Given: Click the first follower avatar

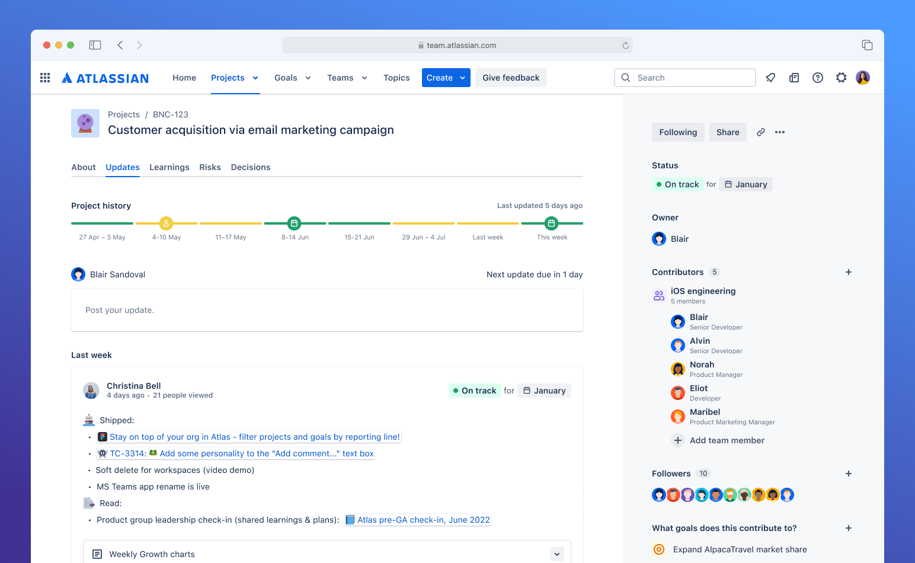Looking at the screenshot, I should 659,495.
